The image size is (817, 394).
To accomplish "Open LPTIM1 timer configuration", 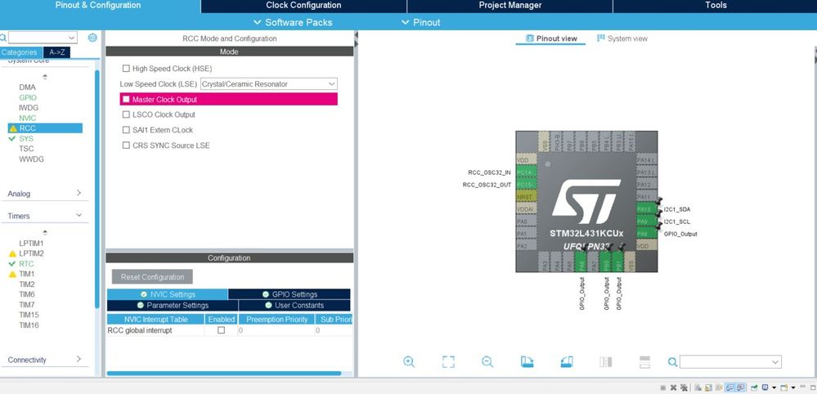I will (31, 243).
